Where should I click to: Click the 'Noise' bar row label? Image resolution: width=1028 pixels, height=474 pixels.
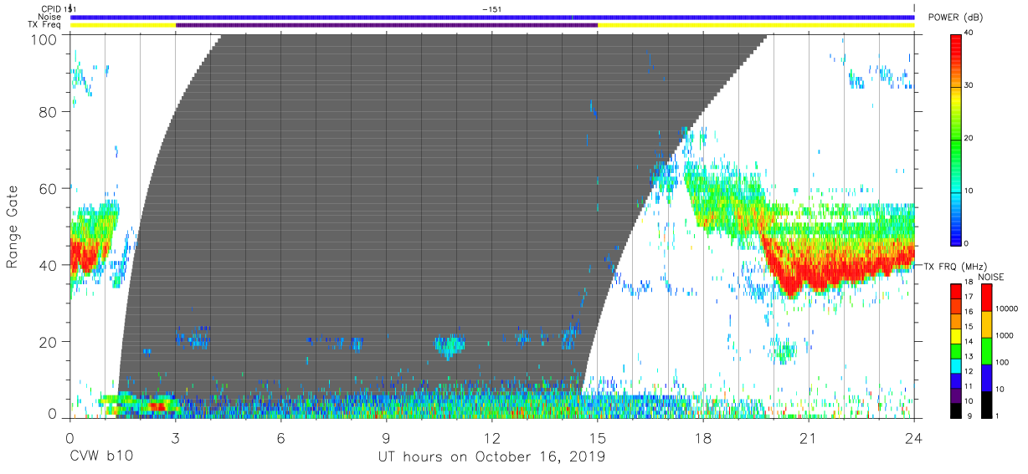pos(51,17)
